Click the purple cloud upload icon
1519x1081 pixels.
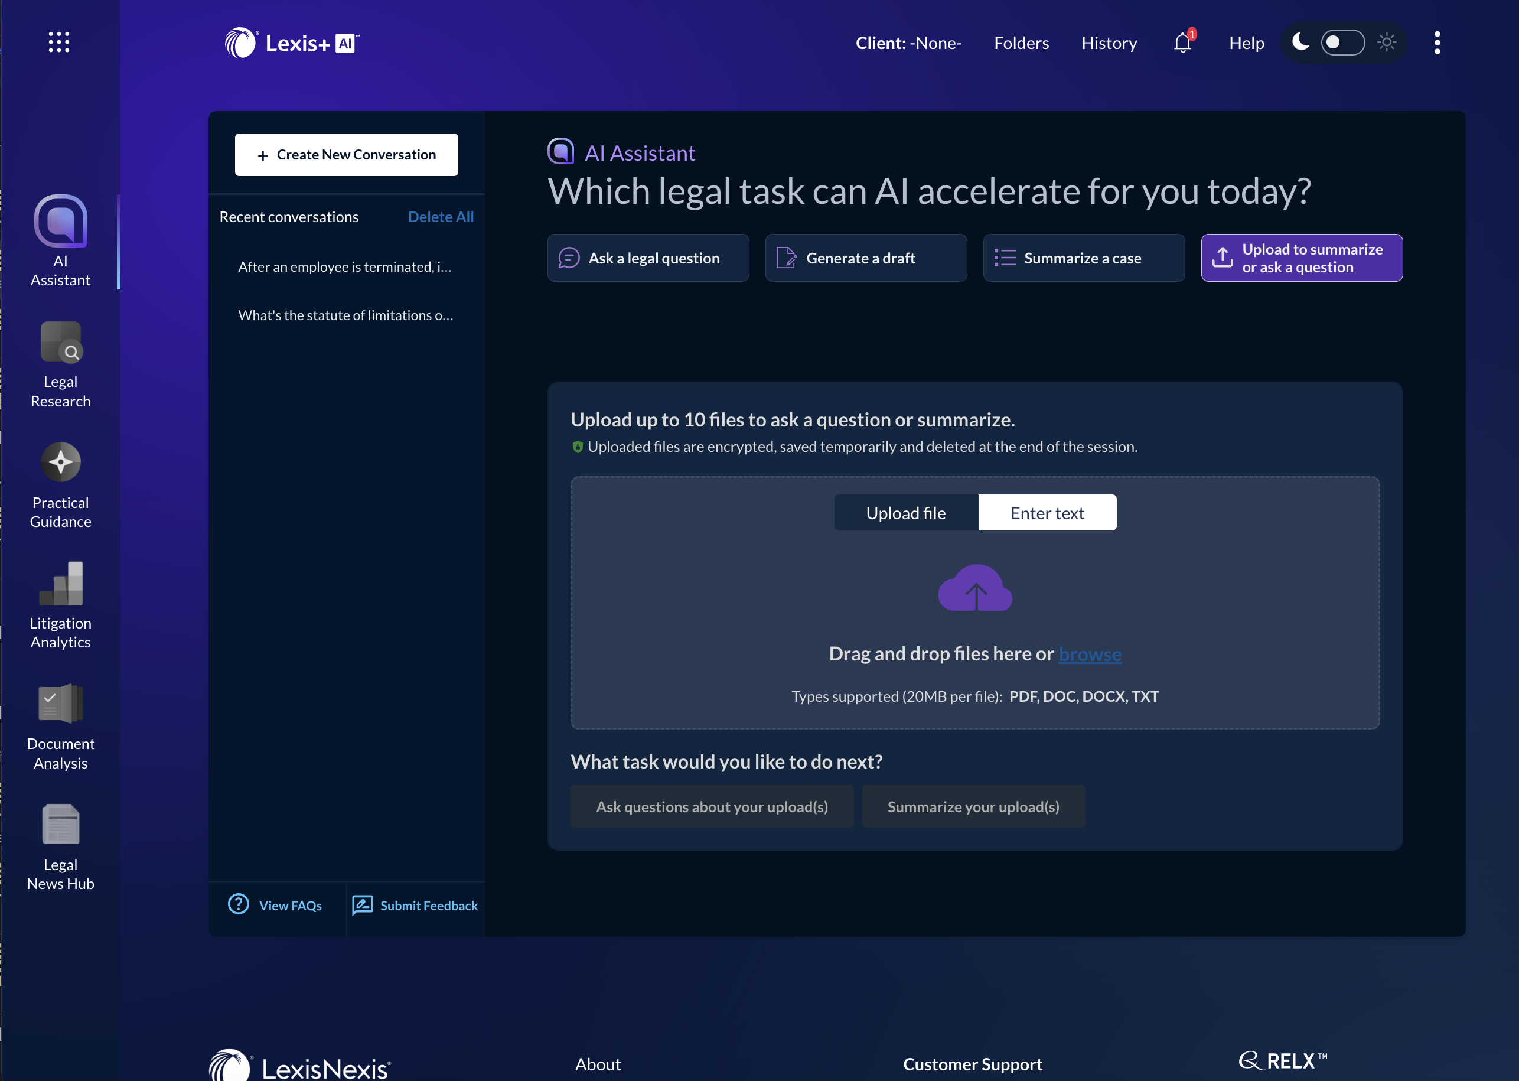(x=976, y=588)
